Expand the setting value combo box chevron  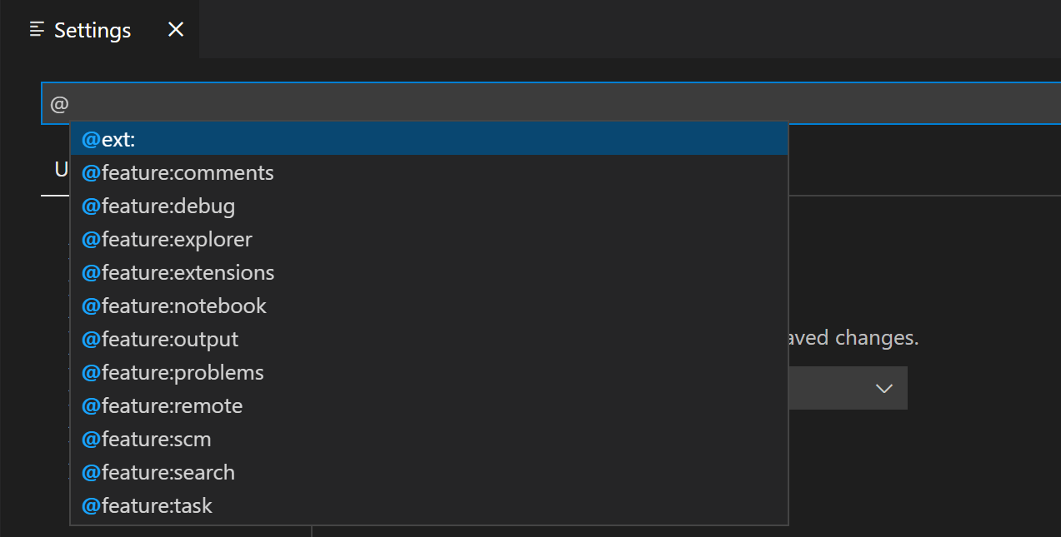[x=883, y=388]
